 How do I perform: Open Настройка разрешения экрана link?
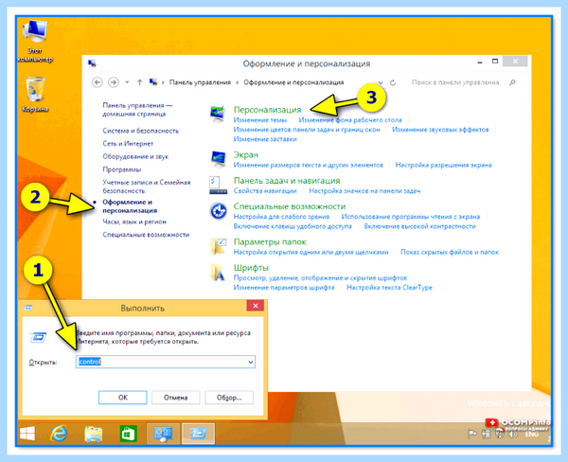click(x=443, y=165)
